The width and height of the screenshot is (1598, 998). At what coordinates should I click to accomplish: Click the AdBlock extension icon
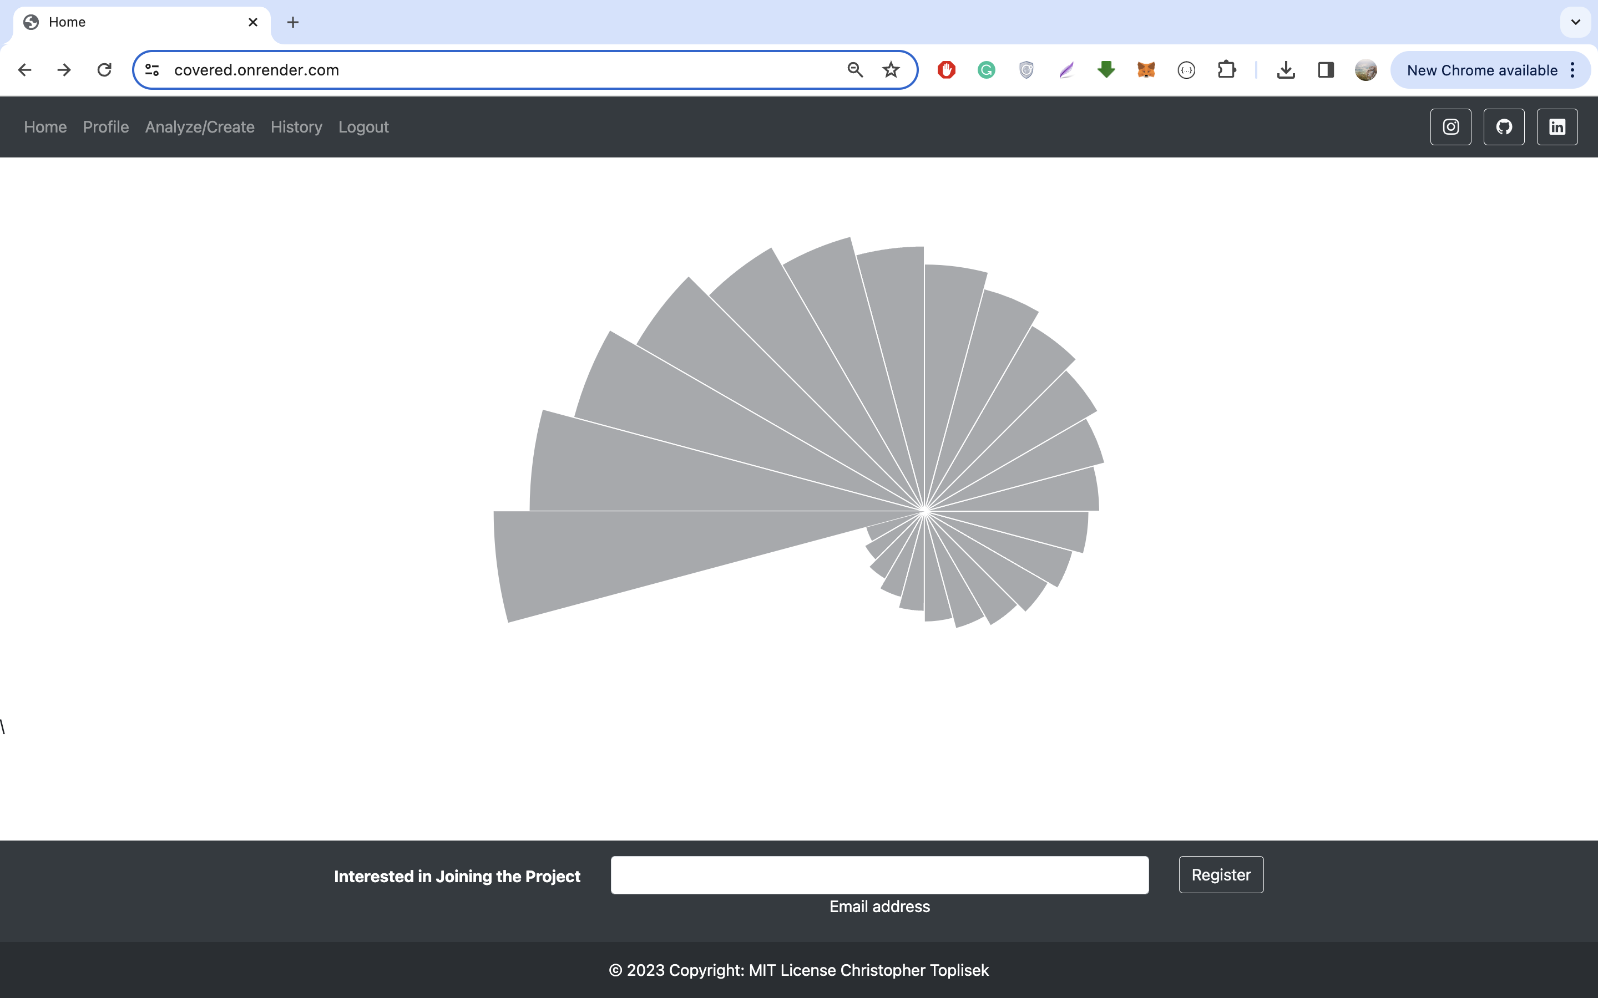coord(945,69)
